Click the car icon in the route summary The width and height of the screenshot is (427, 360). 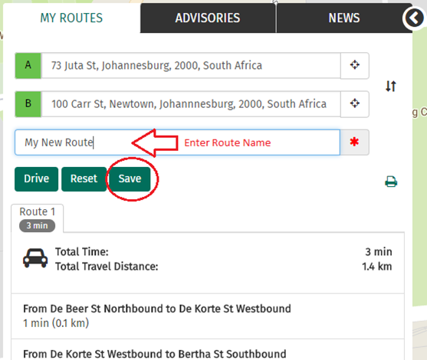coord(35,258)
